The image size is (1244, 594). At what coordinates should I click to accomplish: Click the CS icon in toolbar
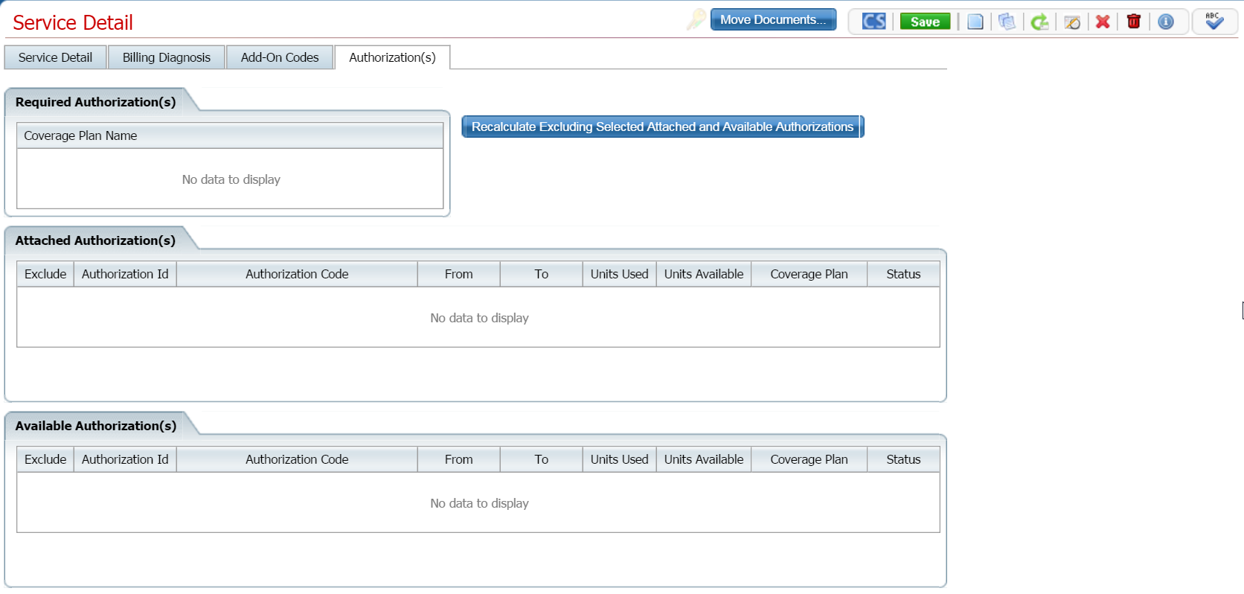tap(873, 22)
